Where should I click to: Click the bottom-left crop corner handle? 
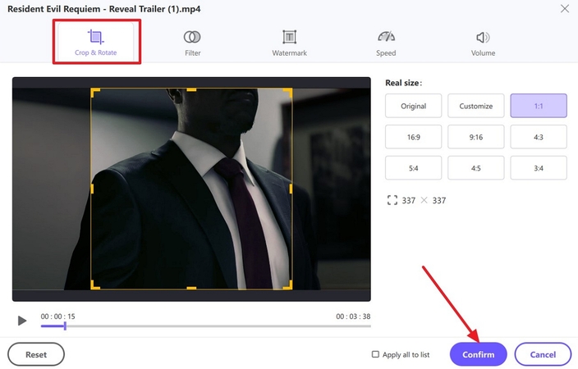pos(94,285)
